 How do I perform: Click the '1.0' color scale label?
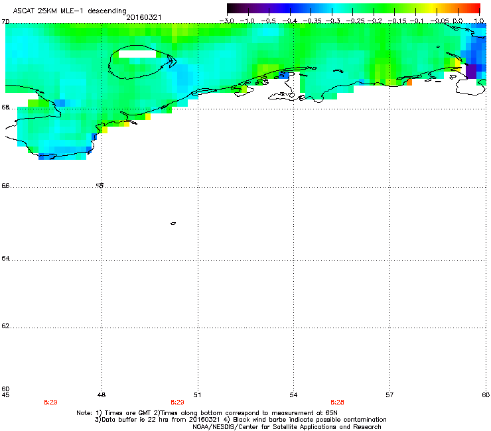click(x=479, y=21)
